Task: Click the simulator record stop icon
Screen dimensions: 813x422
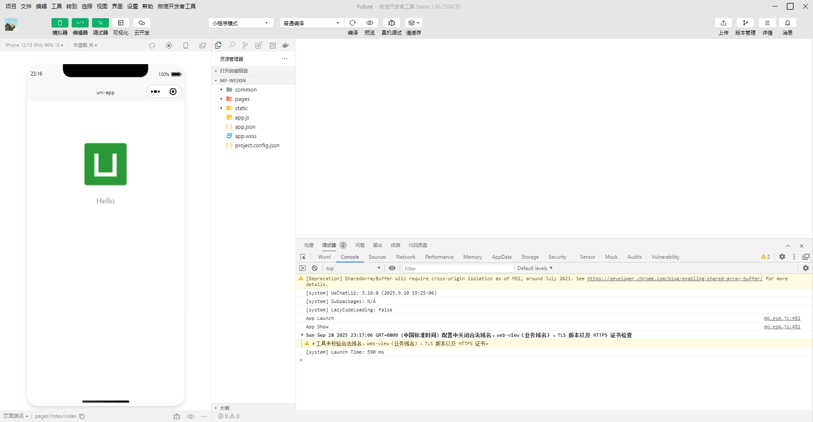Action: pos(169,46)
